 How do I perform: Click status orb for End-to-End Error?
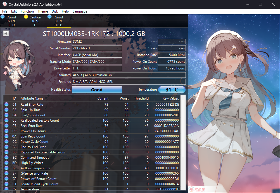(6, 147)
